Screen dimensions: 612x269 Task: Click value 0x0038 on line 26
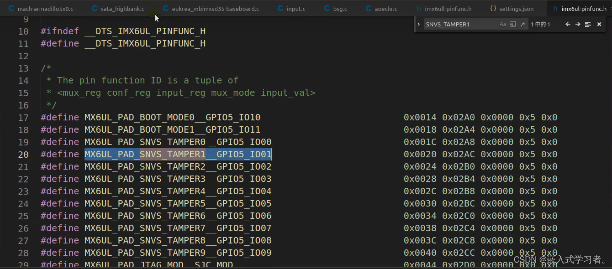click(420, 228)
